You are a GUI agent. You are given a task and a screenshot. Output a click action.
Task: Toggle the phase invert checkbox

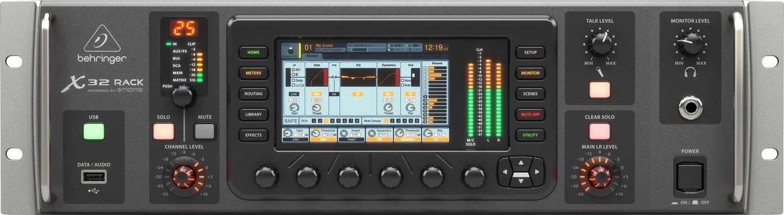(293, 75)
